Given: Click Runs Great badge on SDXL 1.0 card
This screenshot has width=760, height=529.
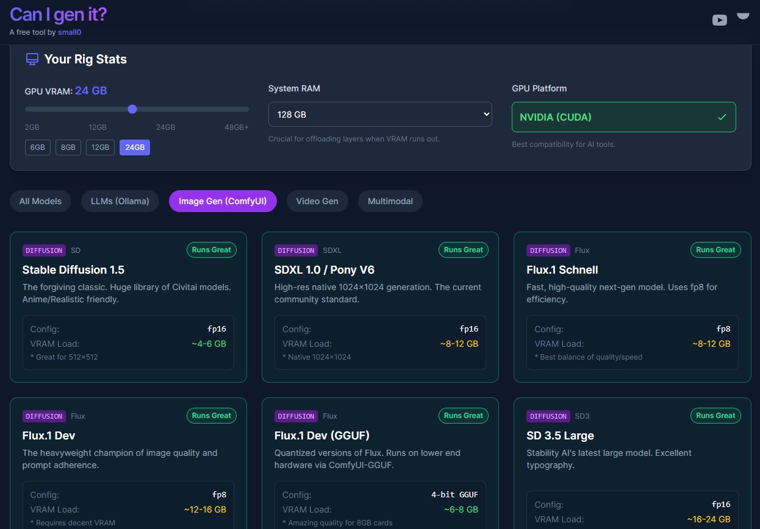Looking at the screenshot, I should click(464, 250).
